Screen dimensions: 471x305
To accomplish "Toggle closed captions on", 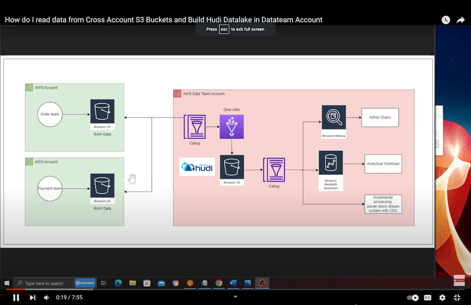I will coord(428,297).
